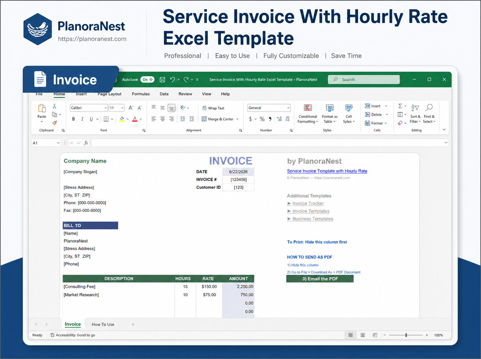Apply middle vertical alignment
The image size is (481, 359).
click(162, 108)
